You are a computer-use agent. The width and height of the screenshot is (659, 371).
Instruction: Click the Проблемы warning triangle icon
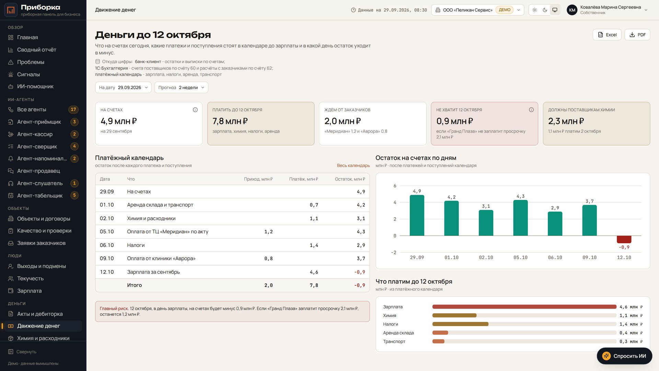point(11,62)
